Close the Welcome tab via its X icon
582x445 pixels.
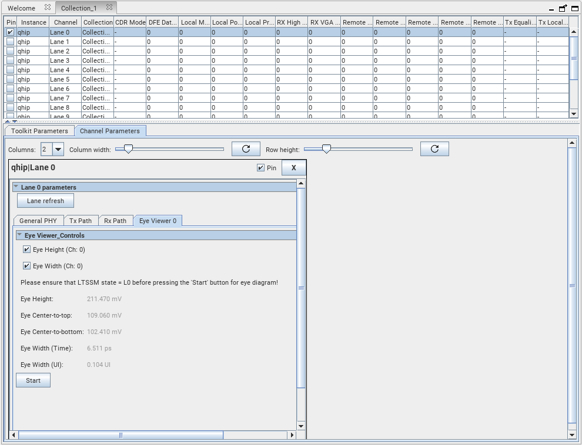[48, 8]
